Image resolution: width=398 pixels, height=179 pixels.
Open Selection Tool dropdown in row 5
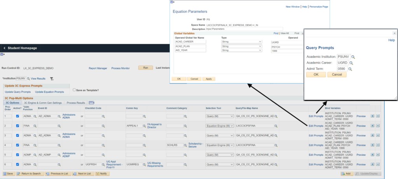point(220,156)
